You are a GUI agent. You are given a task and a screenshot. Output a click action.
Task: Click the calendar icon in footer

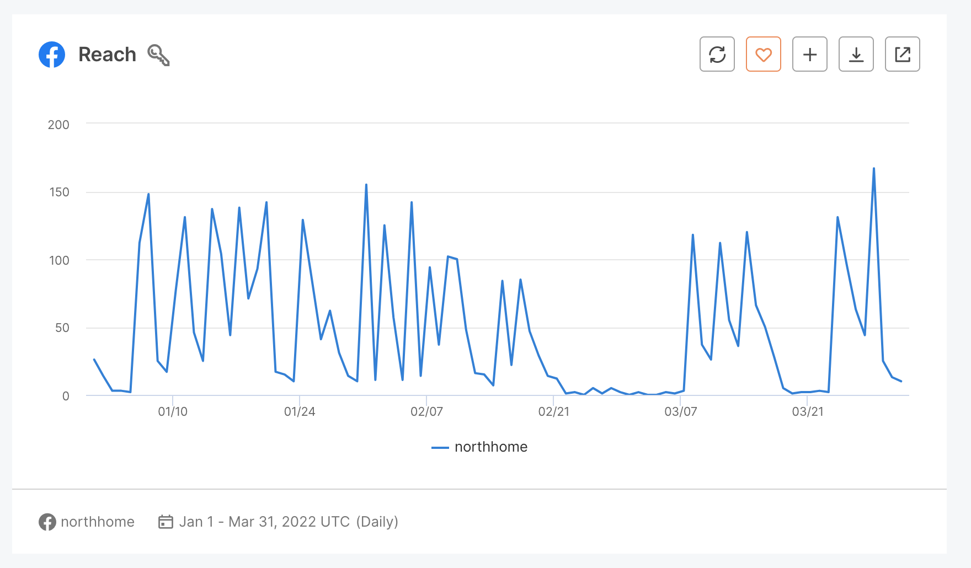coord(166,522)
